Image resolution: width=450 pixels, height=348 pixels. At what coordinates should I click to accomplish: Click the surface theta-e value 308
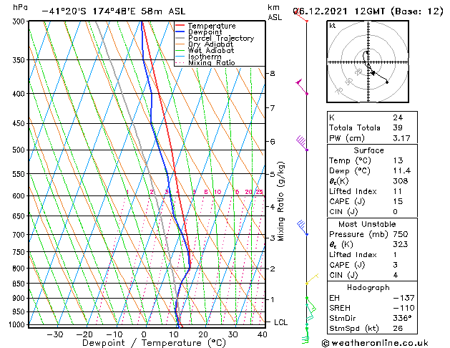401,181
